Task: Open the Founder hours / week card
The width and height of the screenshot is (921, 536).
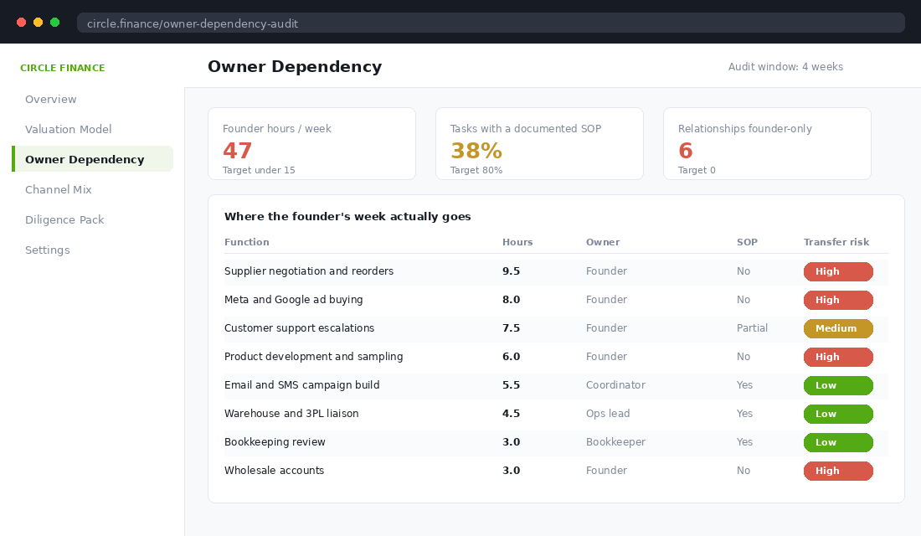Action: click(x=312, y=143)
